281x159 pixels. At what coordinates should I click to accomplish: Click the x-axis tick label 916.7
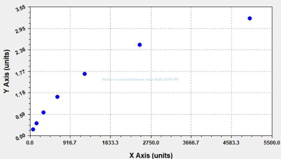click(70, 143)
